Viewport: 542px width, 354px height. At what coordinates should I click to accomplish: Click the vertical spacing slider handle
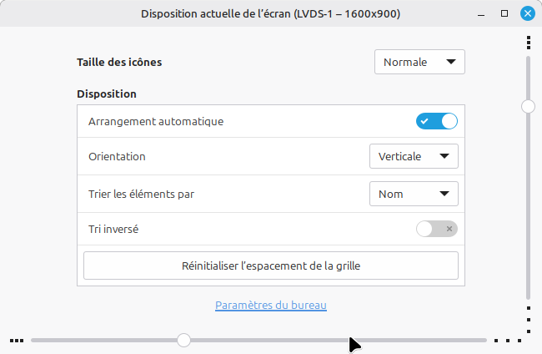[x=528, y=106]
